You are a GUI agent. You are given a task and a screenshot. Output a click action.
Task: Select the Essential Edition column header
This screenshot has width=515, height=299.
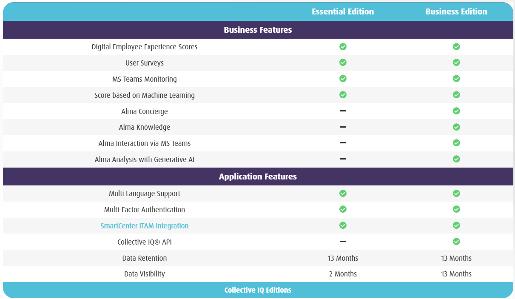coord(343,11)
